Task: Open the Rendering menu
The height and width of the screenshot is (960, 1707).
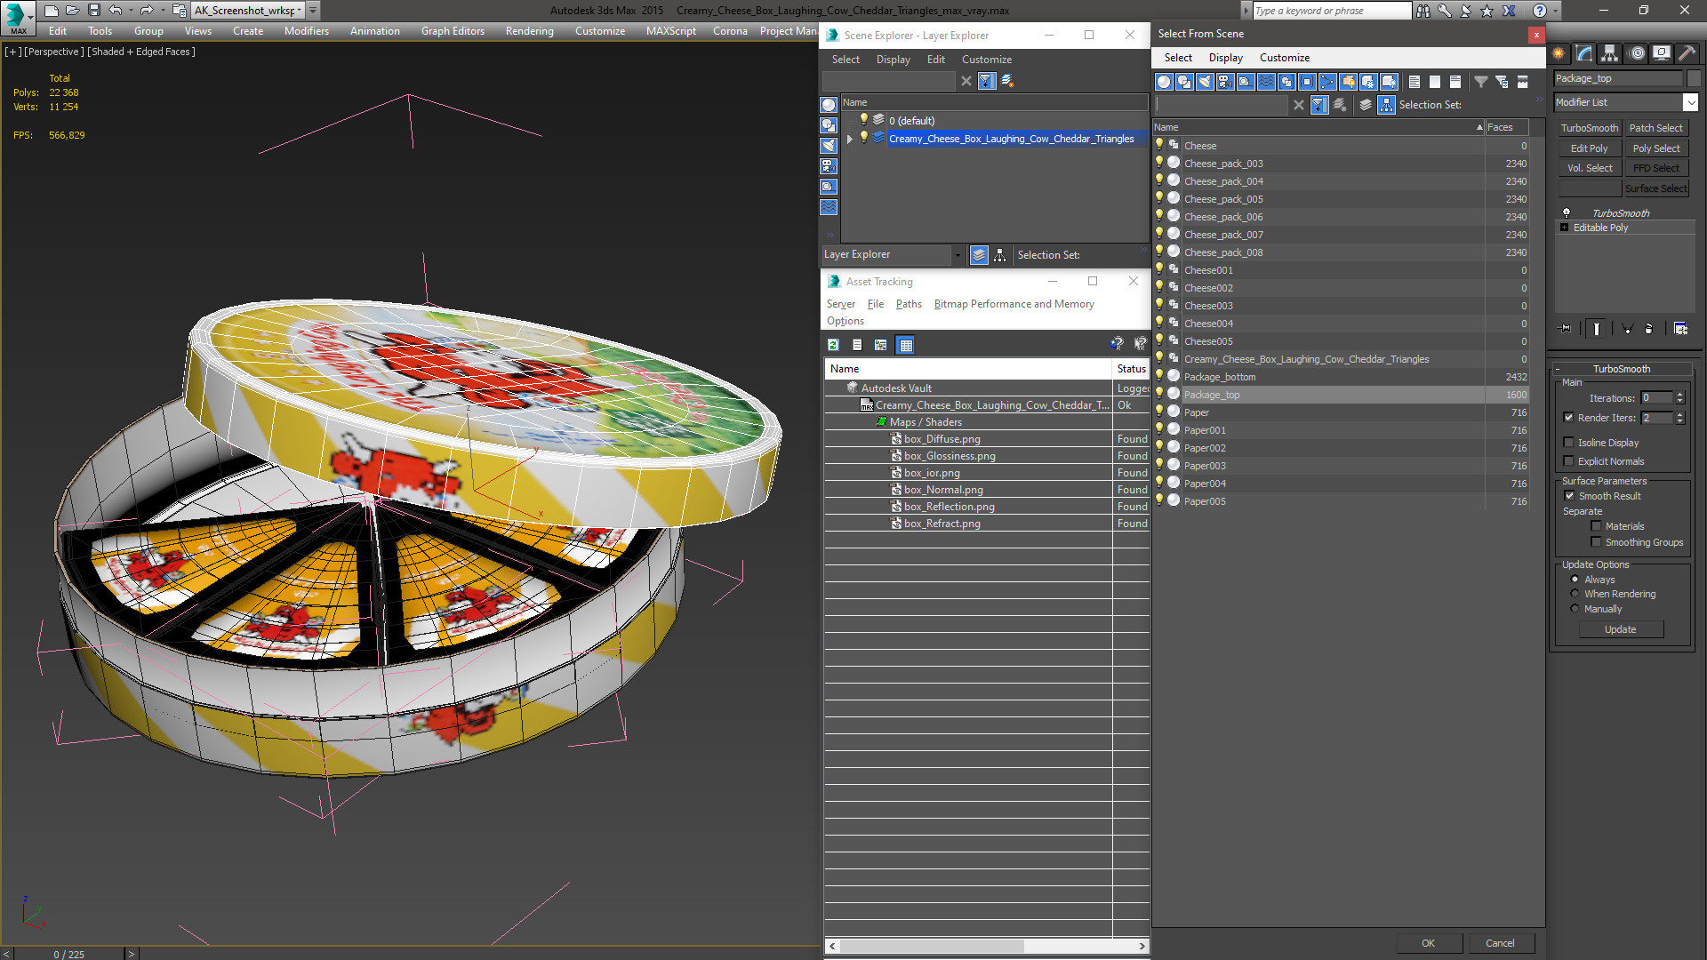Action: (x=530, y=31)
